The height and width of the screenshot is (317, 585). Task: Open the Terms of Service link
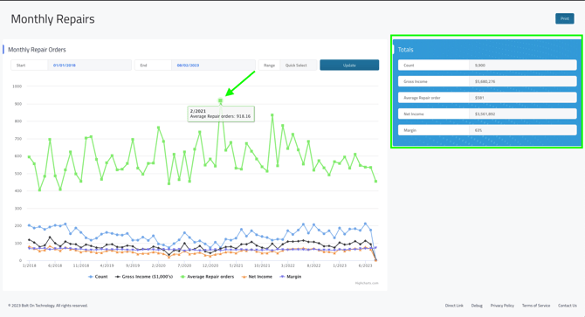pos(536,306)
